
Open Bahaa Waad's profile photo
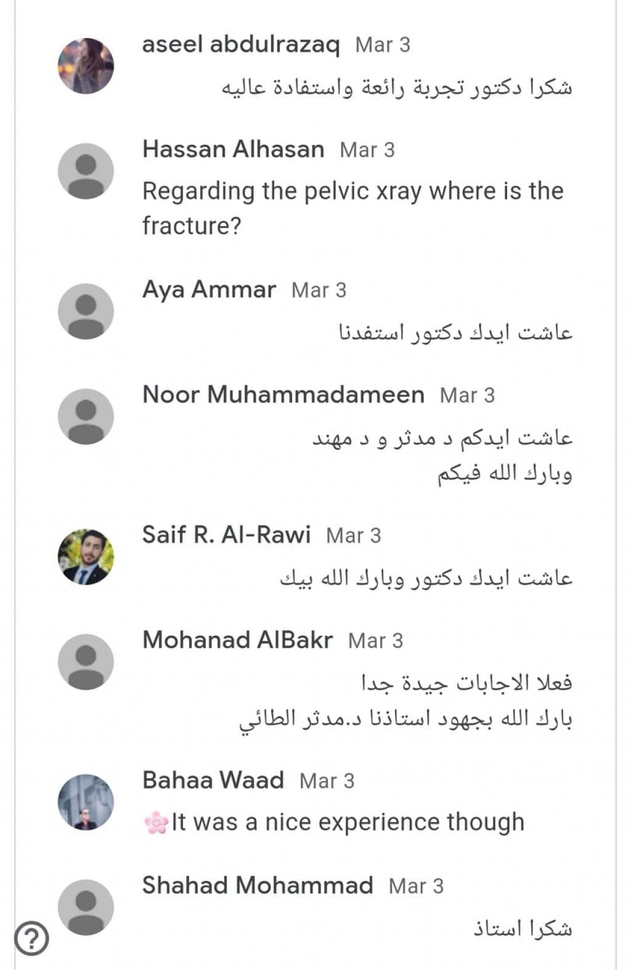pyautogui.click(x=86, y=802)
